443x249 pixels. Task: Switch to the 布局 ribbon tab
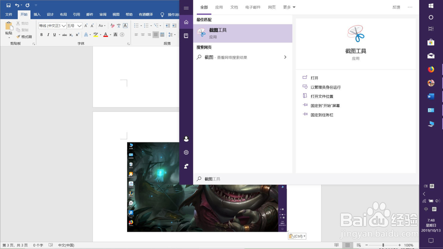[x=63, y=15]
